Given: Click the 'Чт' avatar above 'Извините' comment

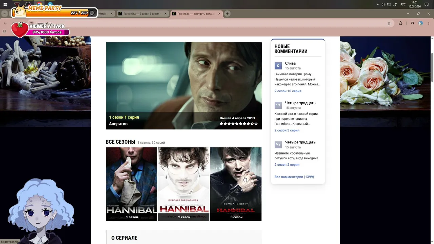Looking at the screenshot, I should pyautogui.click(x=278, y=144).
